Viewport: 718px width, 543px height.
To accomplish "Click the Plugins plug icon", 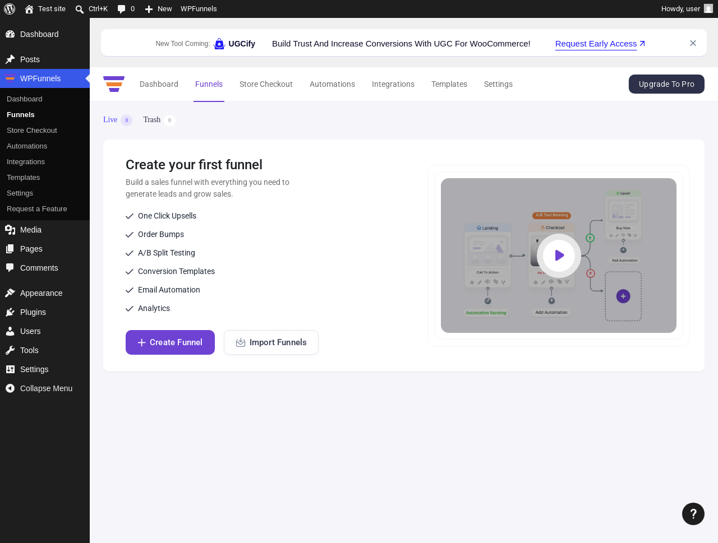I will (x=10, y=312).
